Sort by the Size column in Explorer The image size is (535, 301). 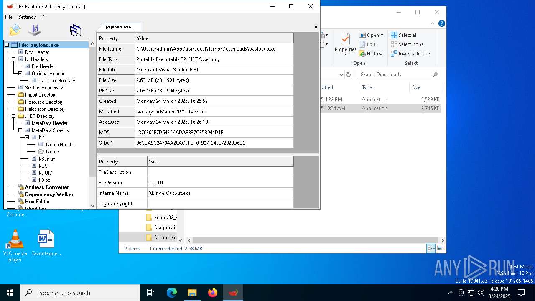pos(425,87)
